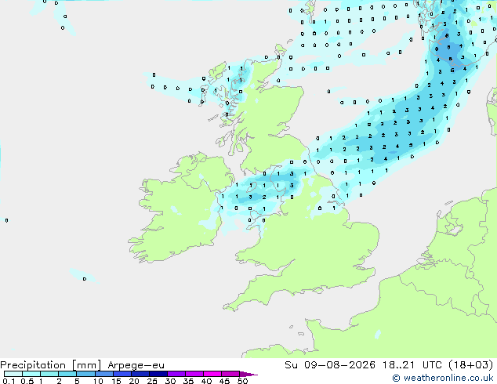Click the 1–2 mm legend swatch
The width and height of the screenshot is (497, 384).
point(49,374)
